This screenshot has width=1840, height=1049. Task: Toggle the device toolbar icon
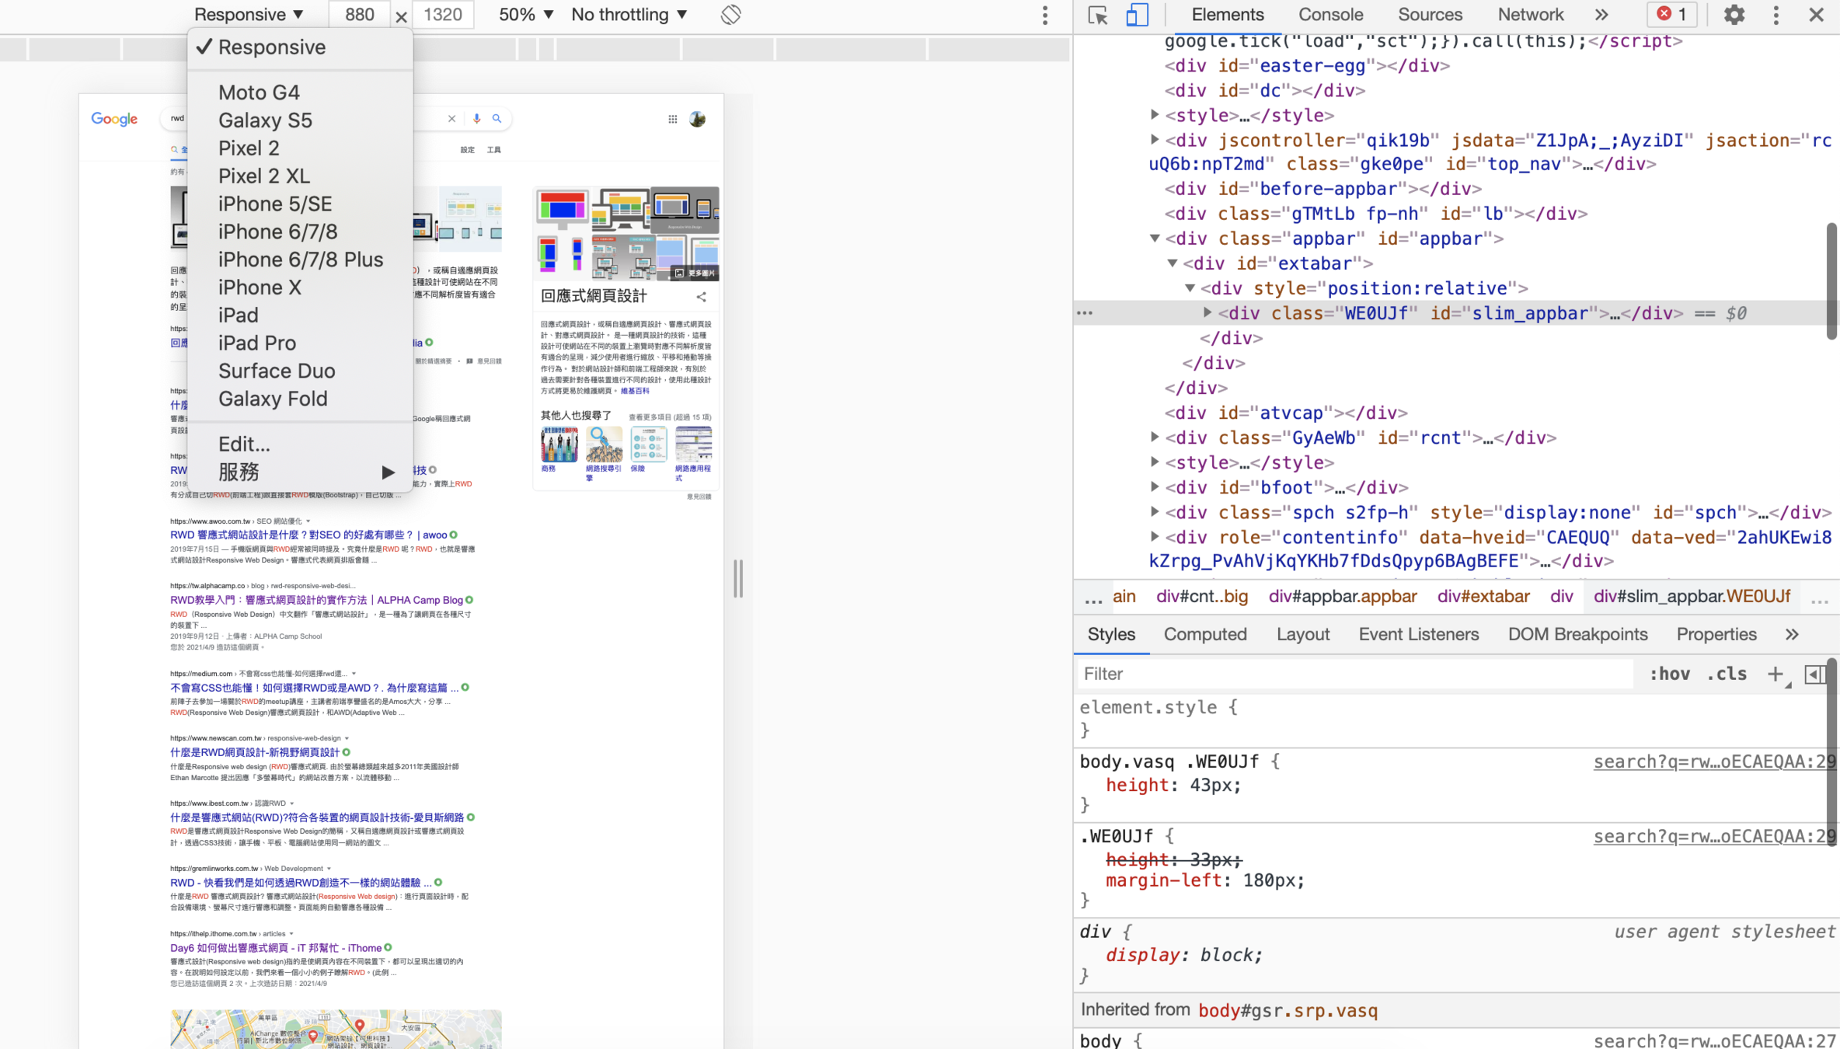pyautogui.click(x=1137, y=15)
